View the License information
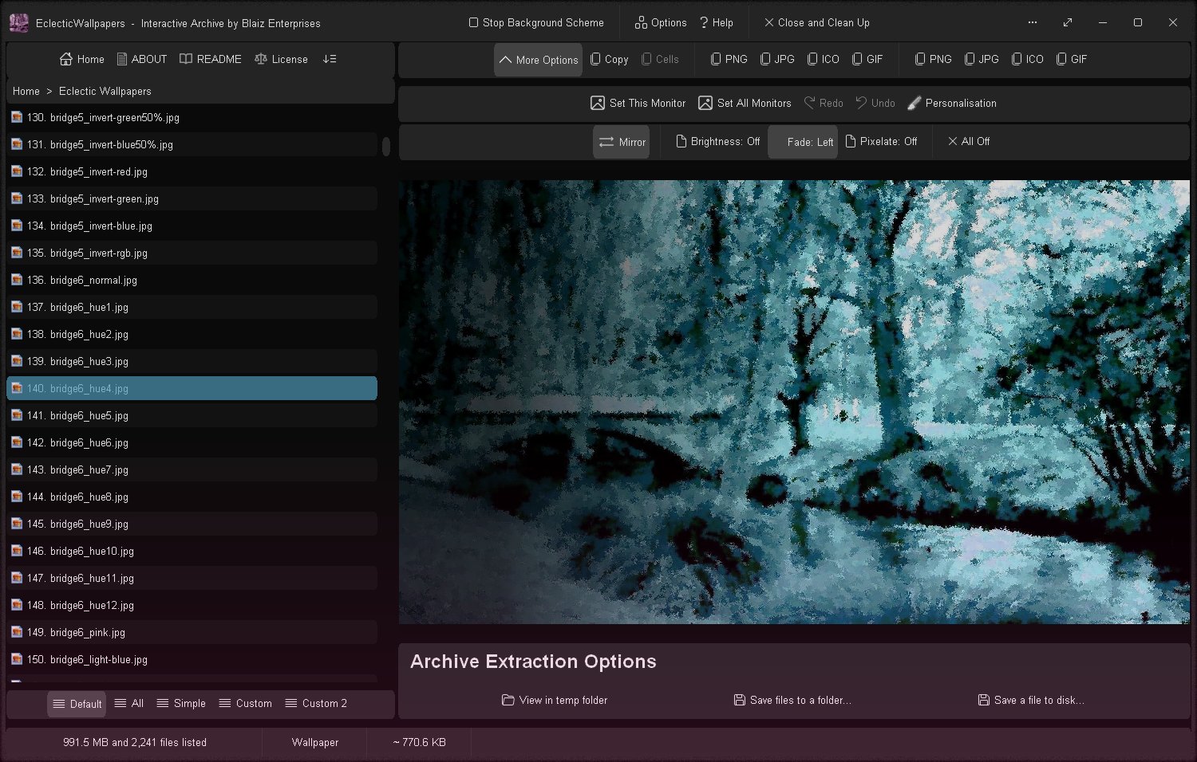The width and height of the screenshot is (1197, 762). (x=281, y=59)
